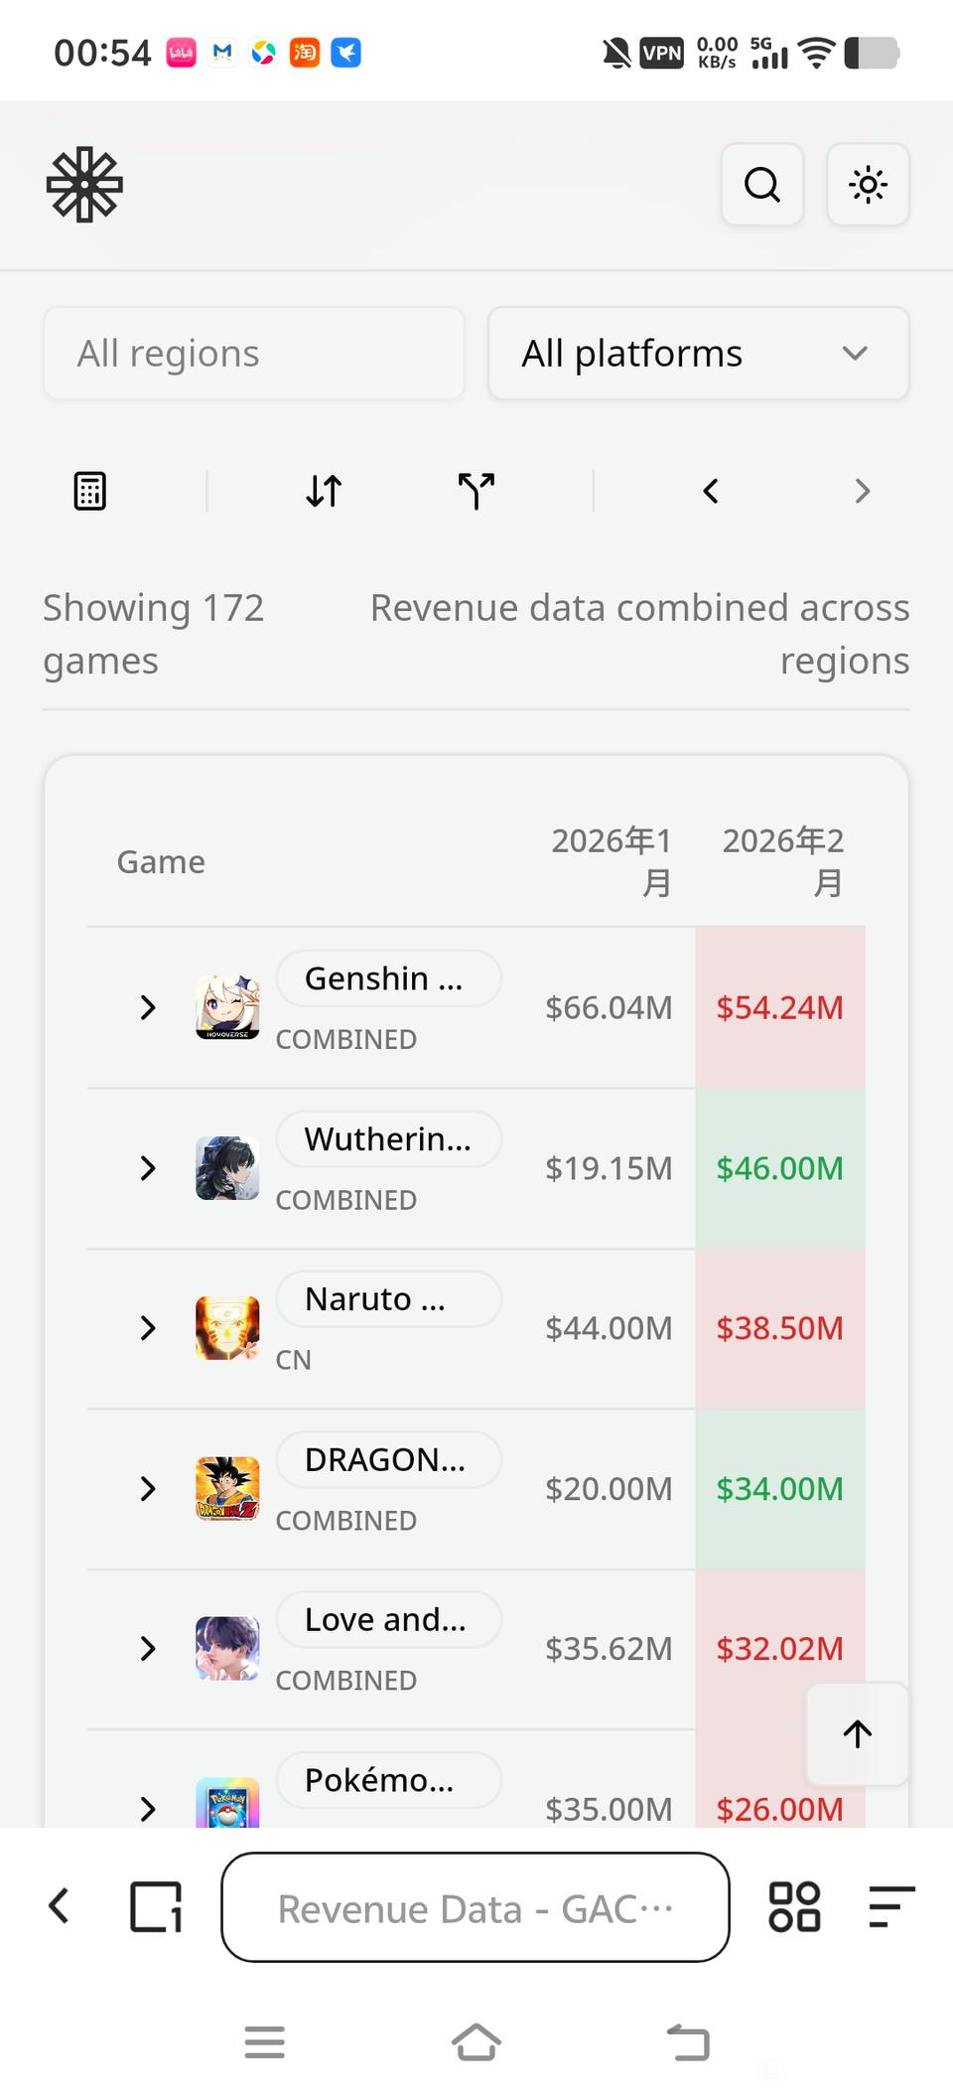Expand the Genshin row chevron

148,1007
